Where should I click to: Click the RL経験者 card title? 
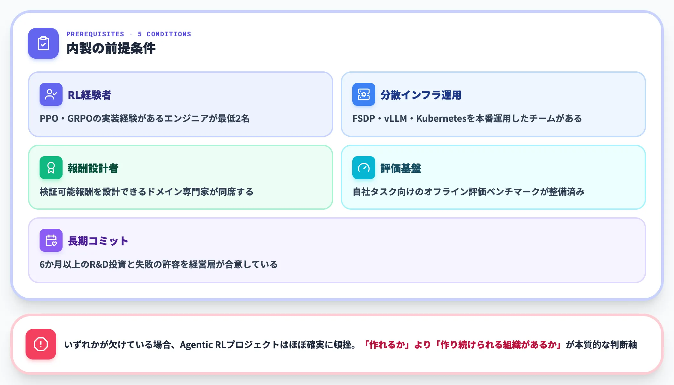tap(90, 95)
